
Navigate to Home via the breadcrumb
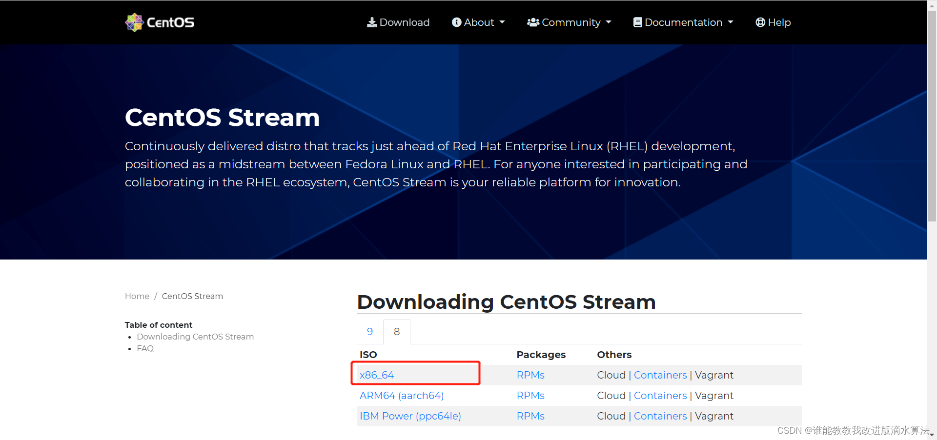click(x=137, y=296)
